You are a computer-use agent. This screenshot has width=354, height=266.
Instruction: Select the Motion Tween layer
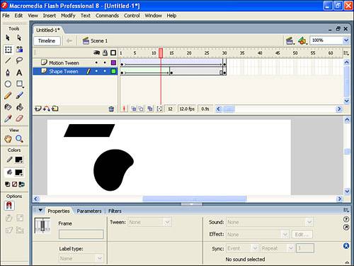click(64, 63)
